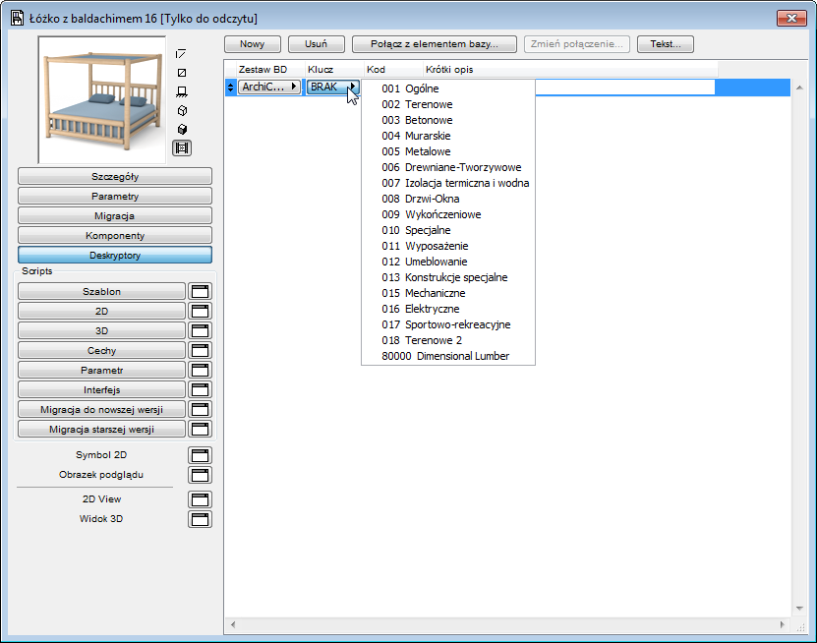Open 2D script in separate window

coord(201,311)
